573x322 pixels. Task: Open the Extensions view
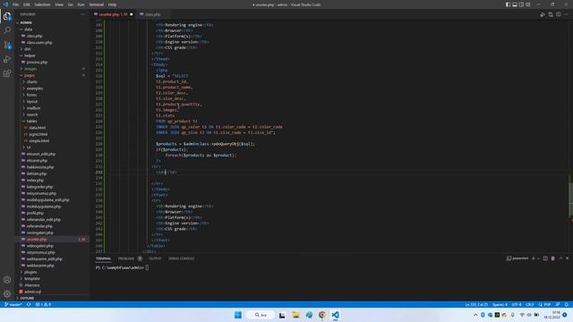pos(7,73)
